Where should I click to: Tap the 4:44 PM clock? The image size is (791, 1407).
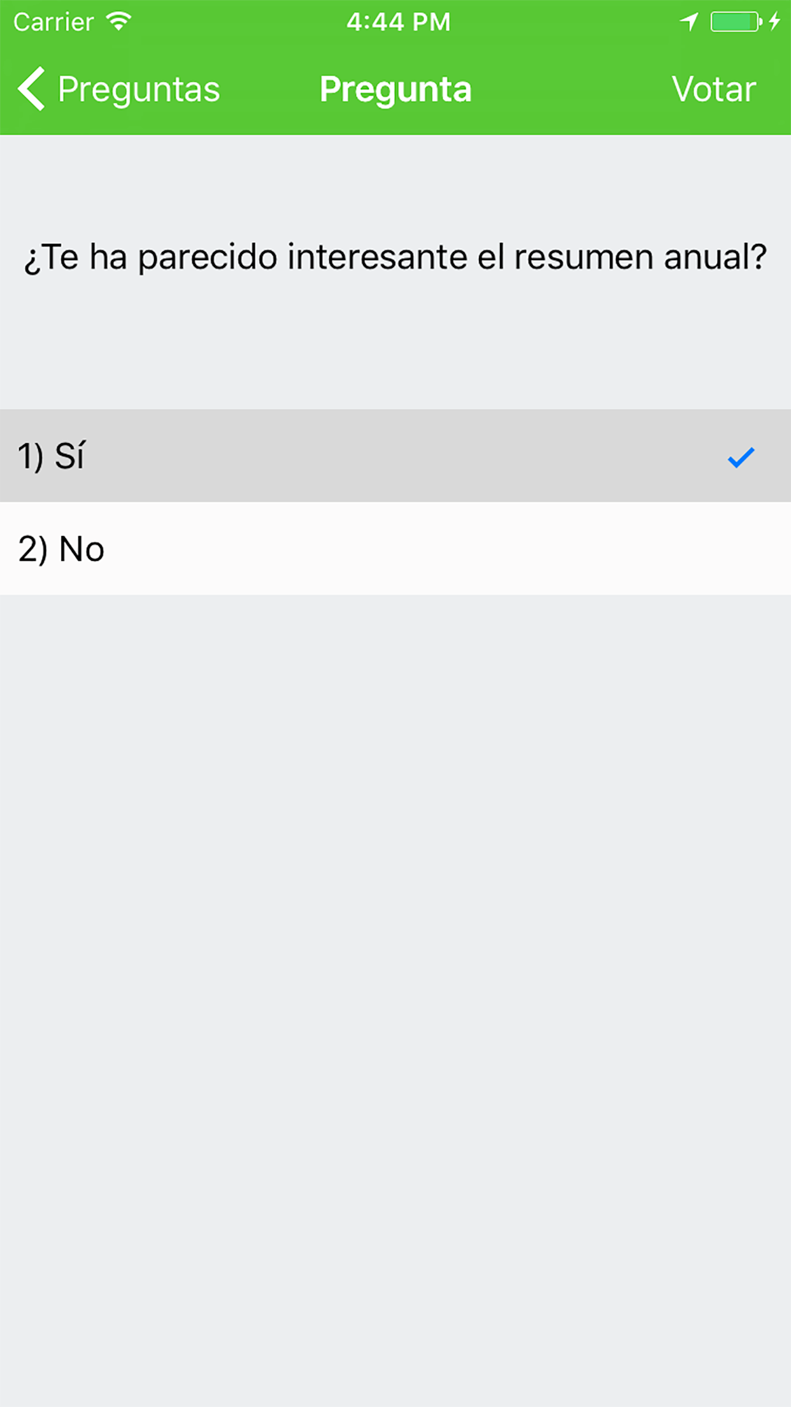coord(398,22)
